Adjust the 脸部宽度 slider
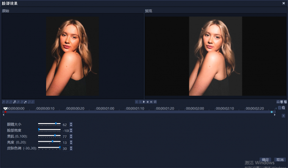288x168 pixels. pos(49,130)
